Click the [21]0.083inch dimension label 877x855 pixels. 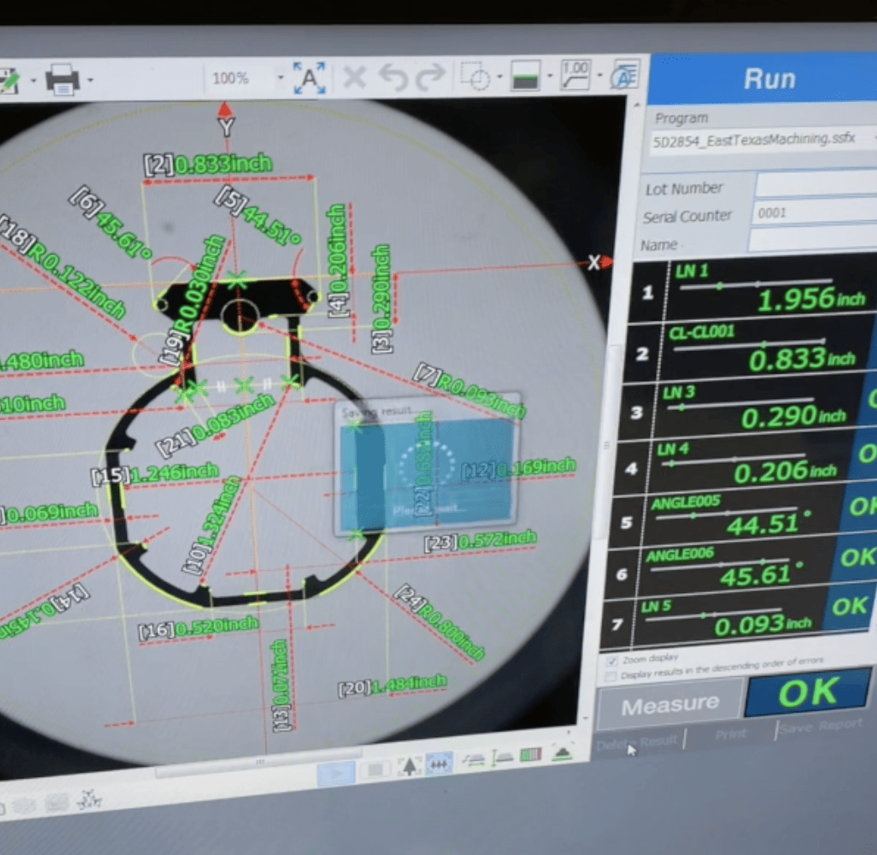click(x=215, y=425)
